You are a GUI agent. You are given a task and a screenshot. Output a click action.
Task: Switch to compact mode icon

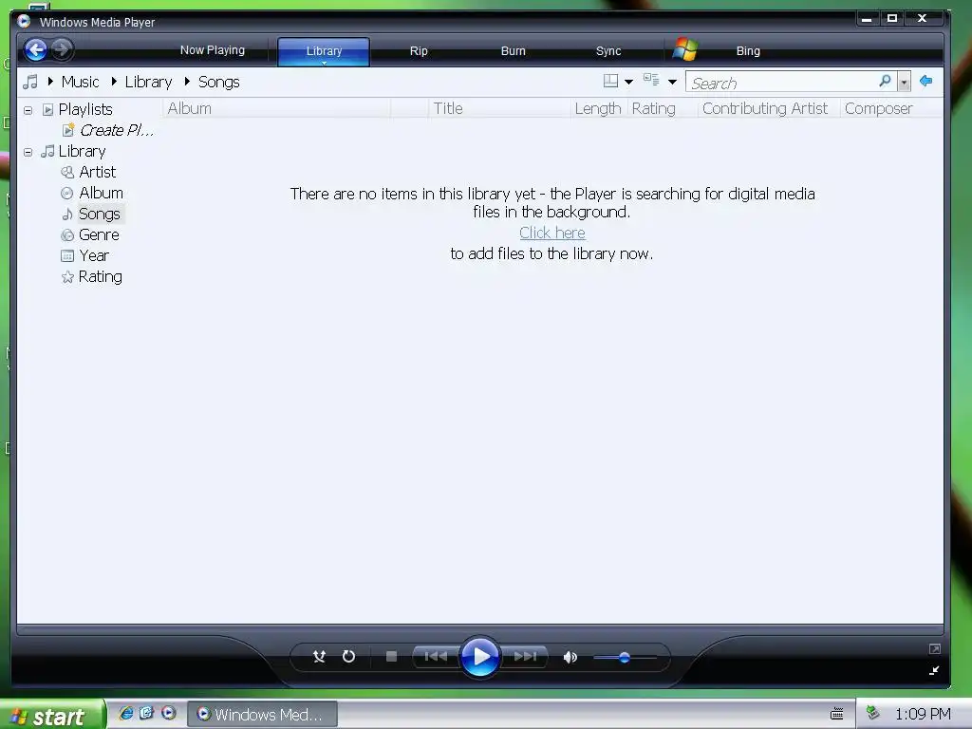coord(935,670)
